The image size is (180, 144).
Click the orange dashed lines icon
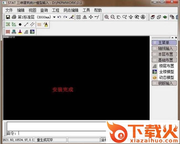(x=39, y=24)
